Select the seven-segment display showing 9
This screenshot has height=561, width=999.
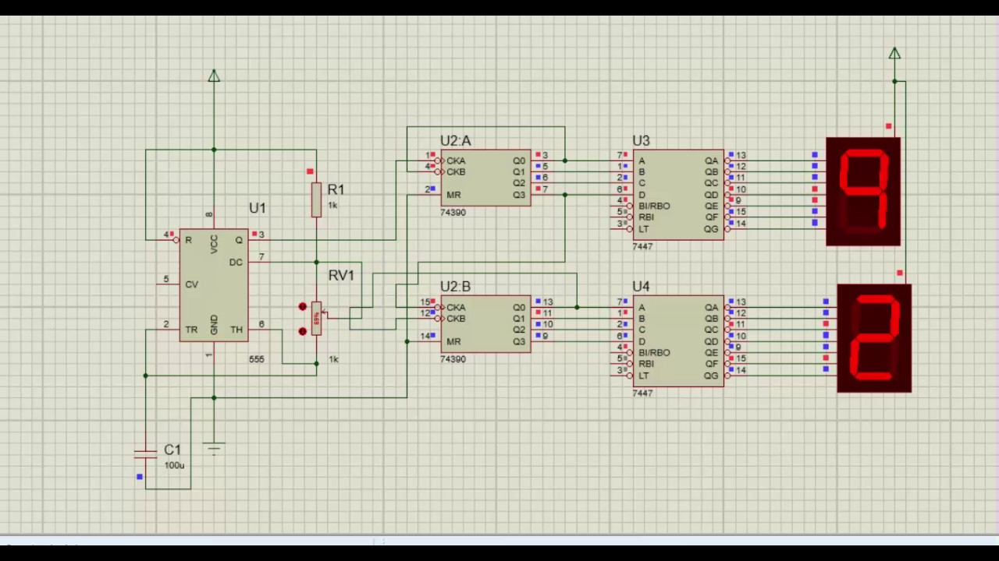(x=863, y=192)
